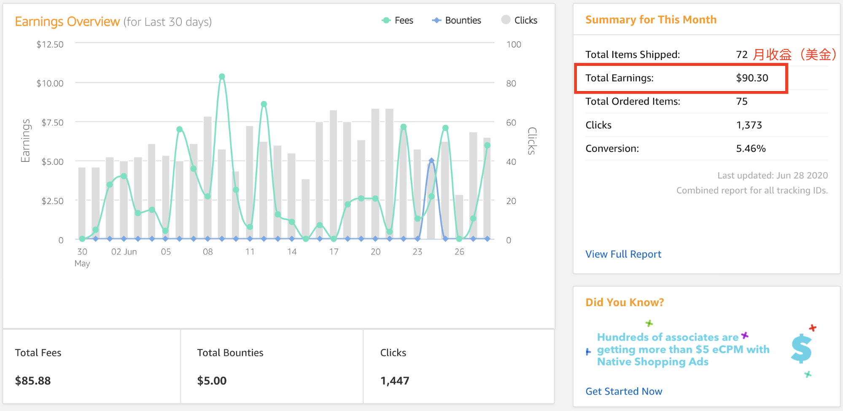Screen dimensions: 843x411
Task: Click the Total Ordered Items value 75
Action: [x=741, y=102]
